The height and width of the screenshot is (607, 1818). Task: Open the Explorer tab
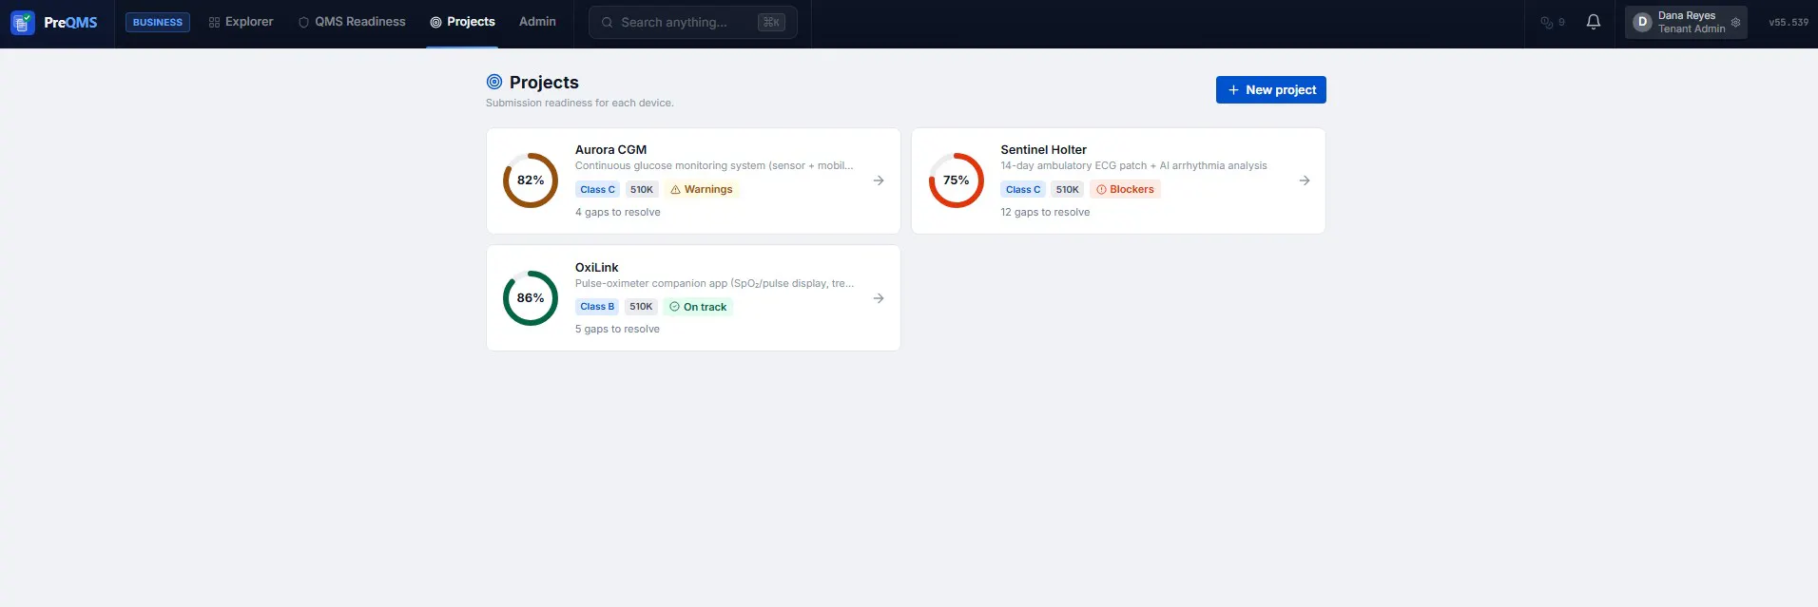pyautogui.click(x=241, y=22)
